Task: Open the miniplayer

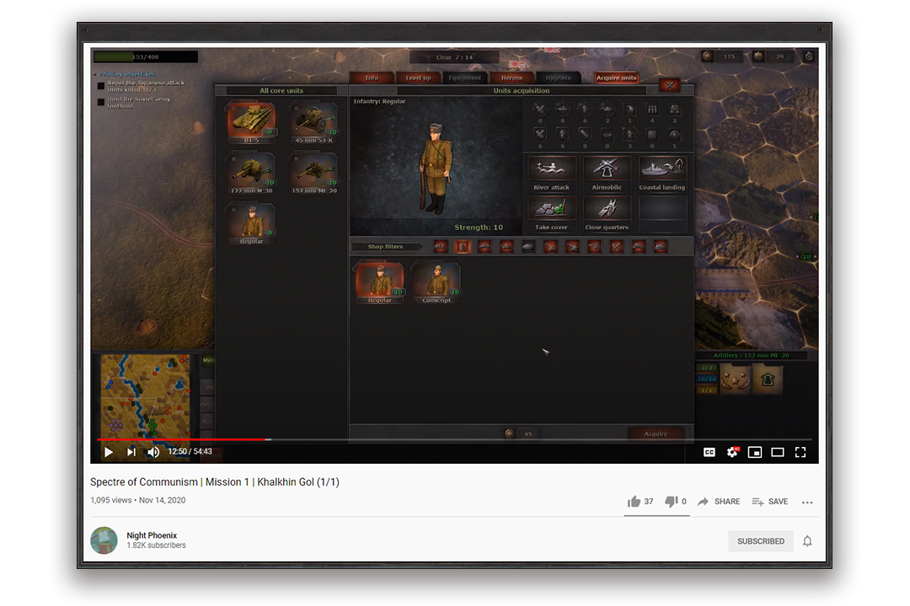Action: 754,452
